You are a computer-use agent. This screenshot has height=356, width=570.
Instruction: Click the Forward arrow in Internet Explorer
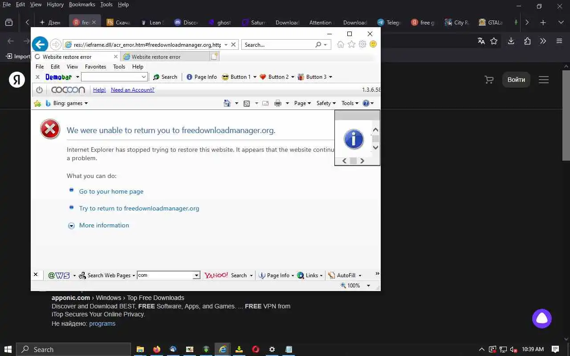56,44
